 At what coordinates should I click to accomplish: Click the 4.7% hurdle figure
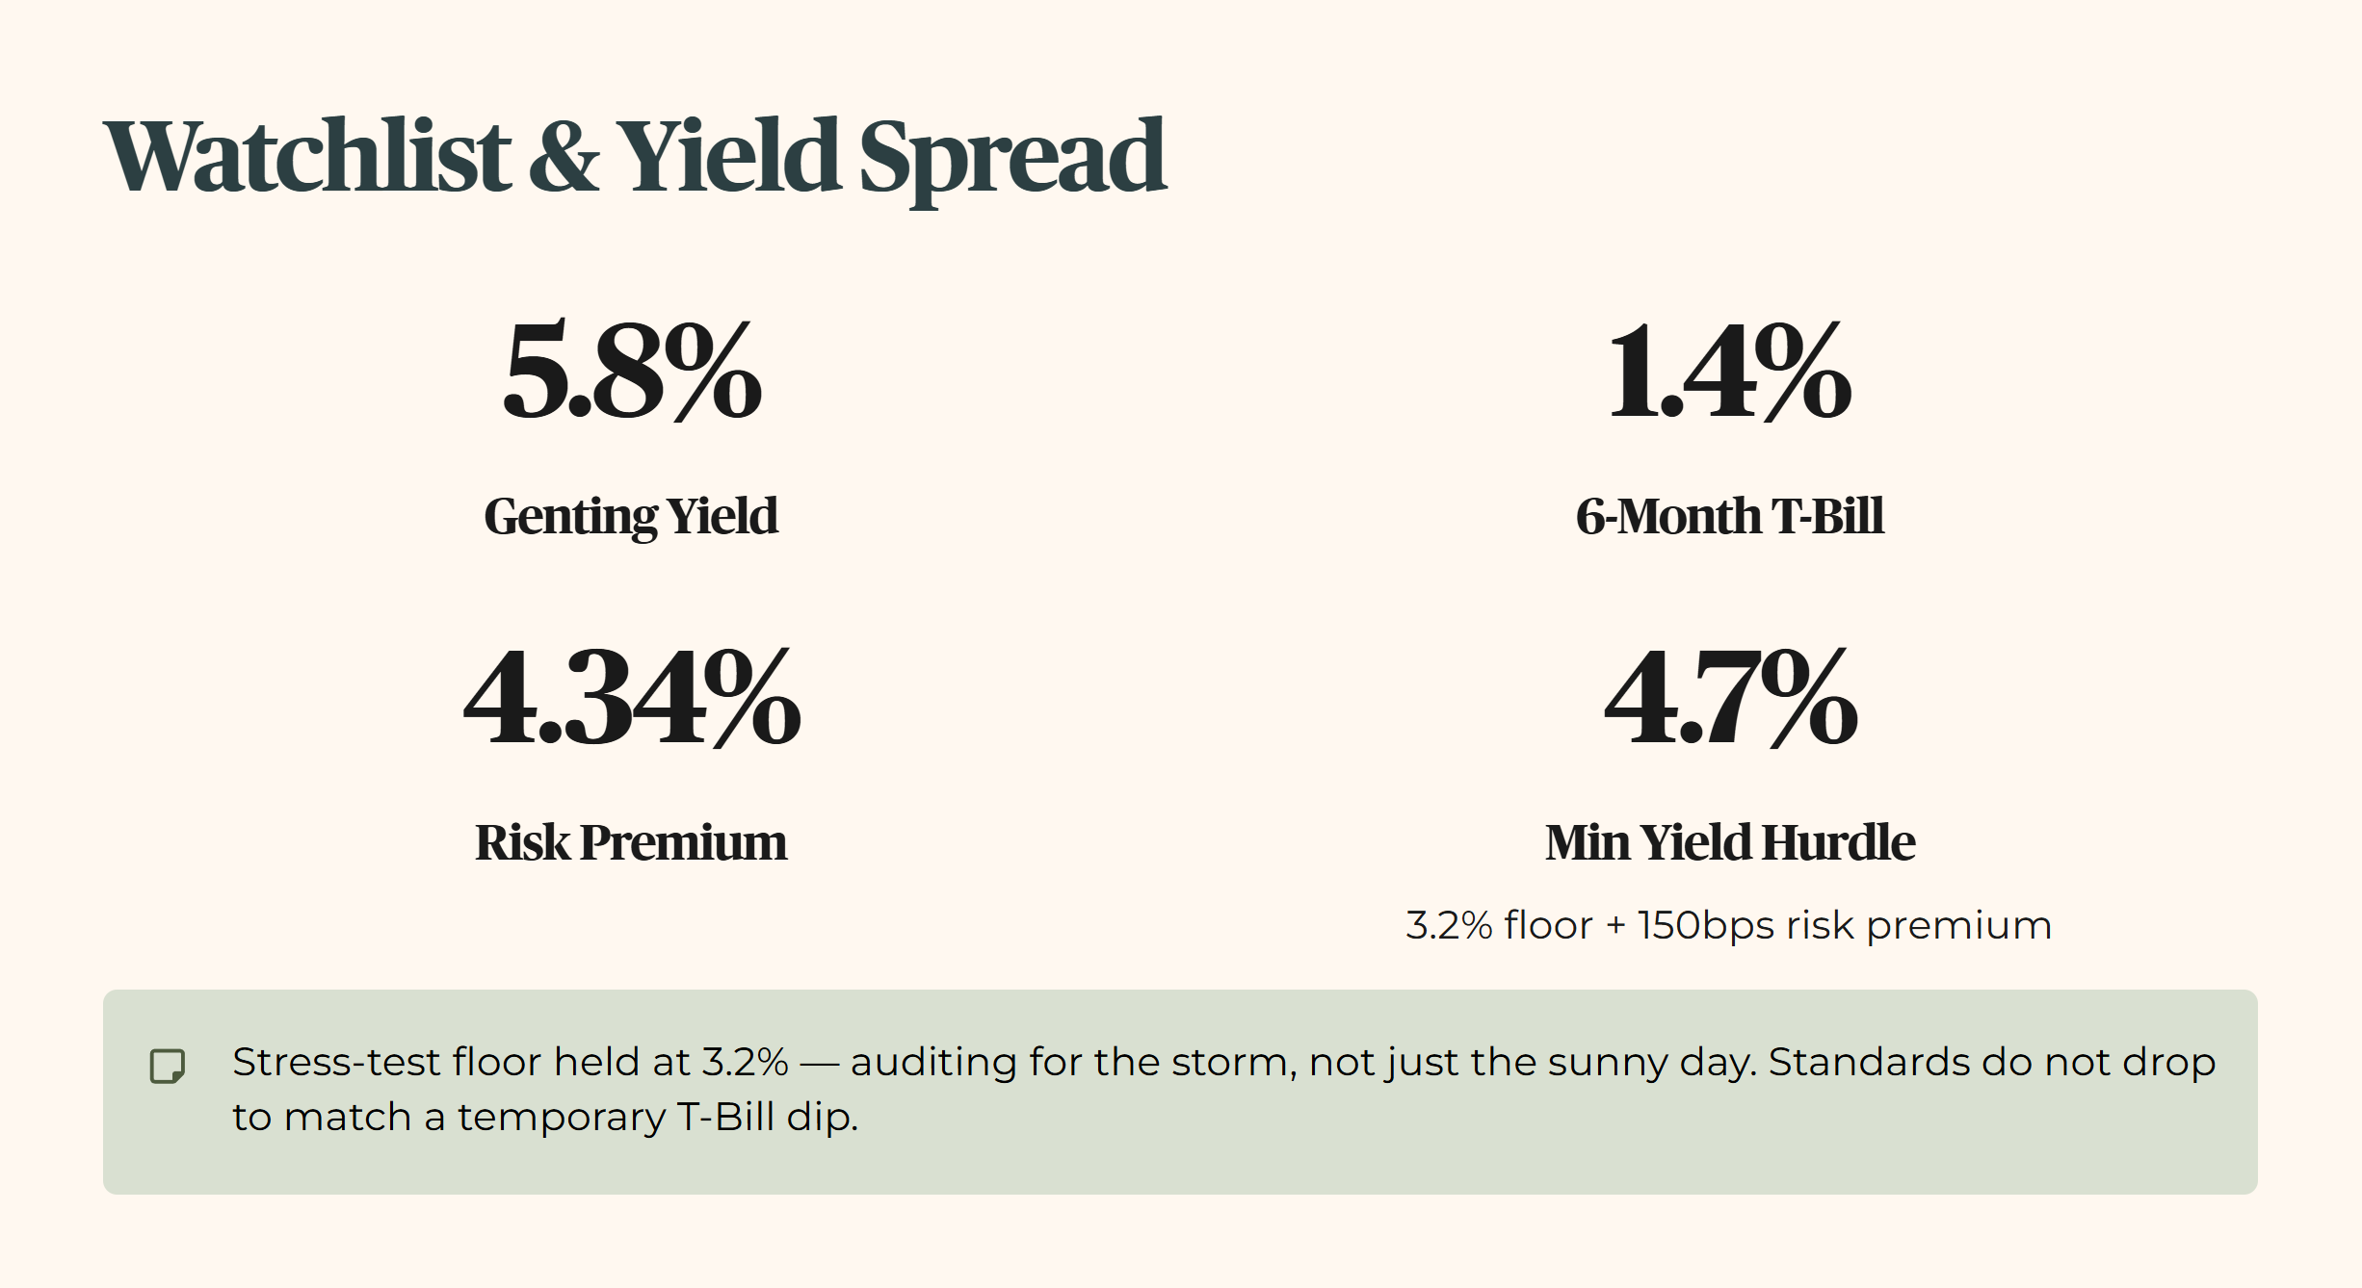point(1730,698)
